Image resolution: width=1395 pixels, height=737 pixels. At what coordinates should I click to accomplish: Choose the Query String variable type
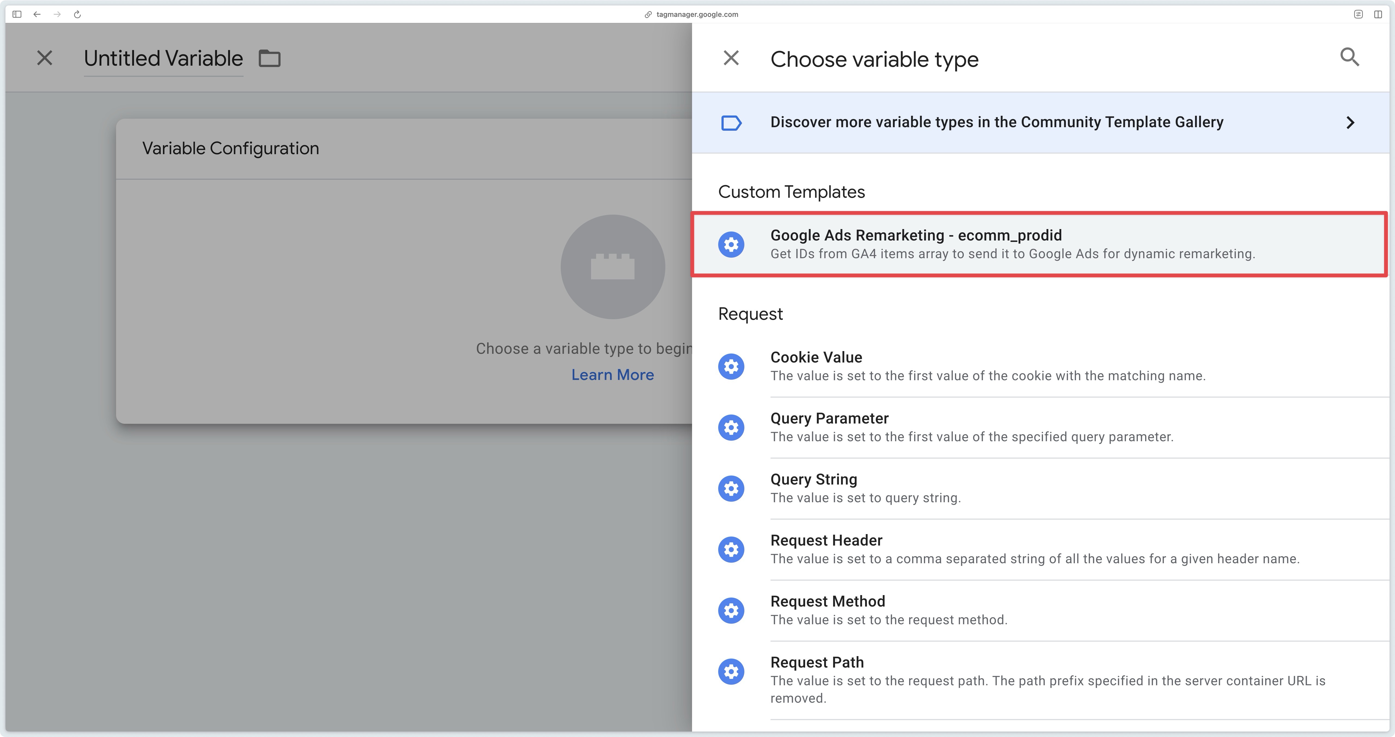(x=1040, y=488)
